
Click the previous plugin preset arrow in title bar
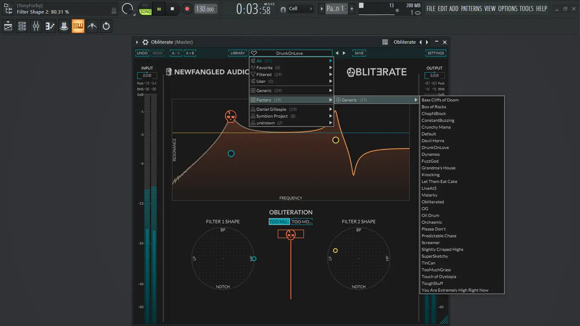click(421, 42)
